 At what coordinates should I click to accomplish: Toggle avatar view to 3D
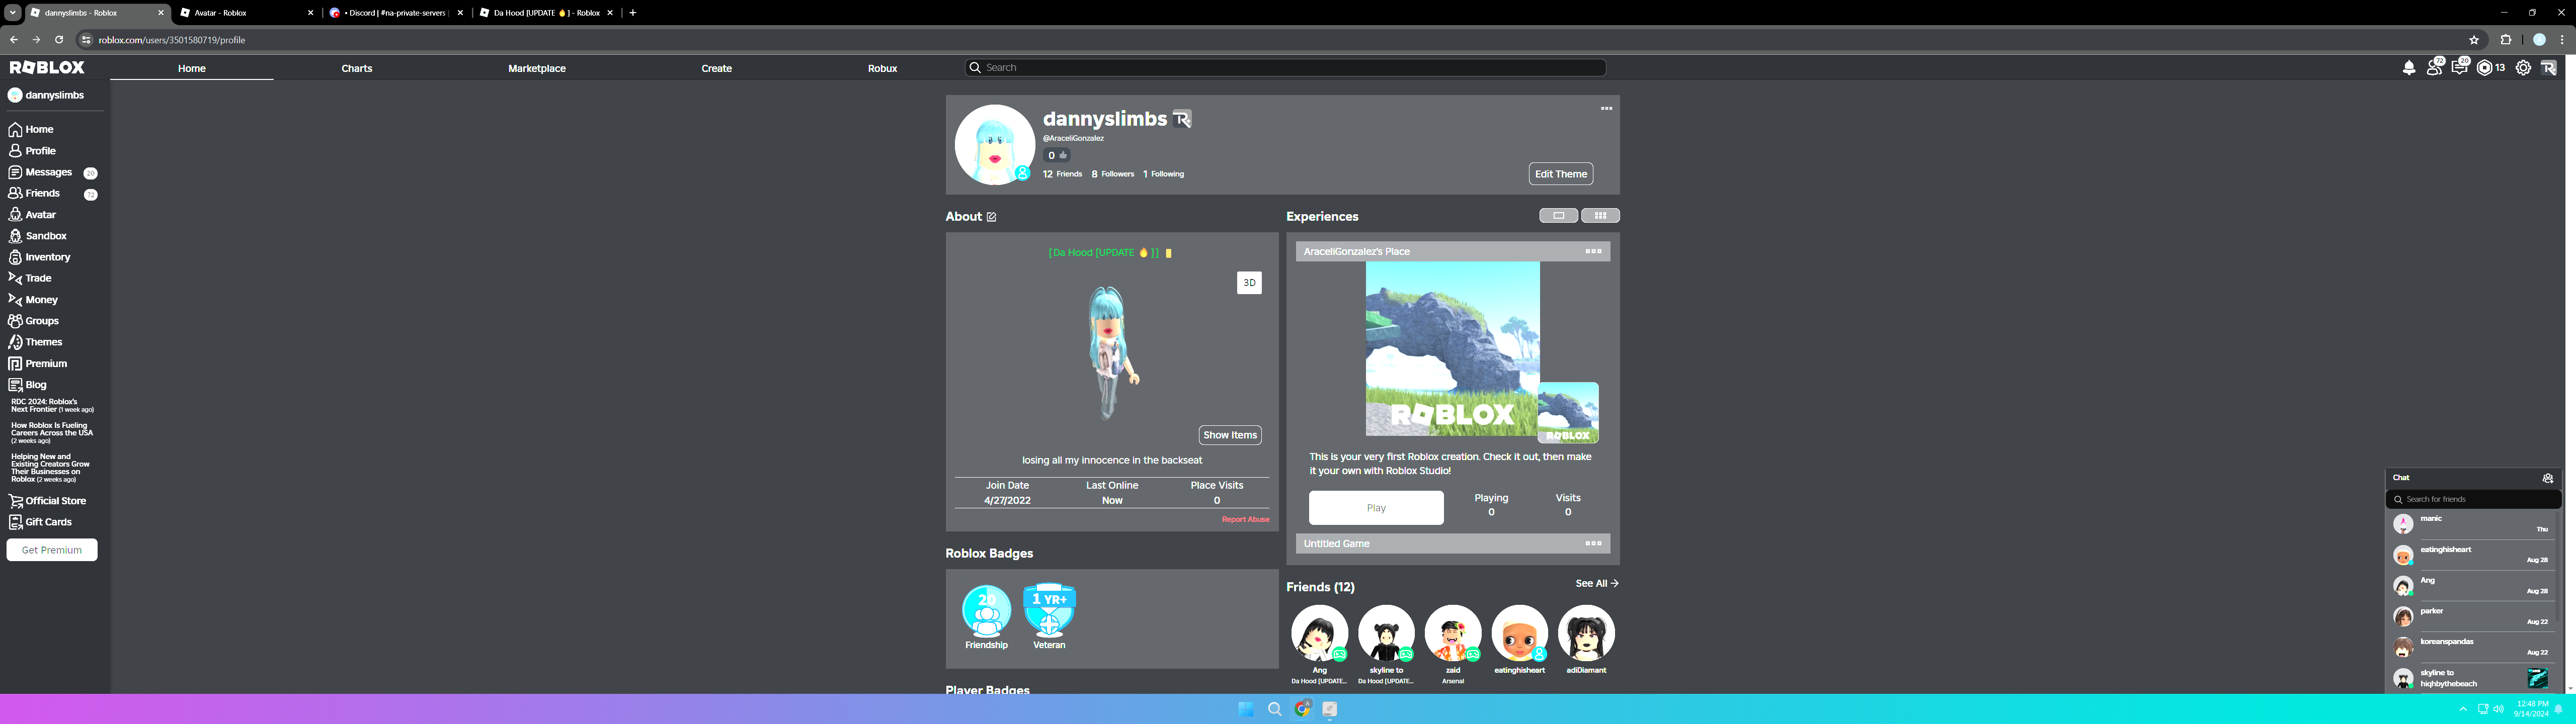[1249, 283]
